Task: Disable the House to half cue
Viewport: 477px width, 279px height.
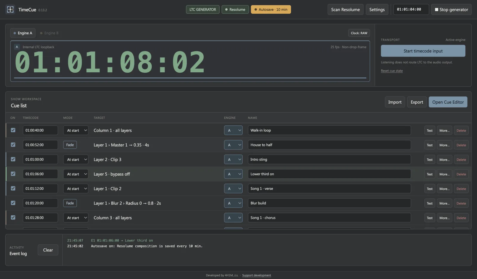Action: point(13,145)
